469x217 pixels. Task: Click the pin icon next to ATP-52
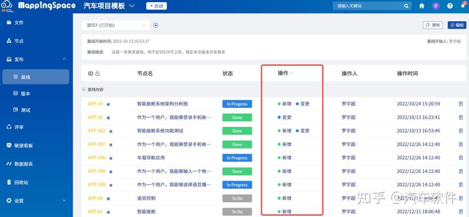coord(108,118)
